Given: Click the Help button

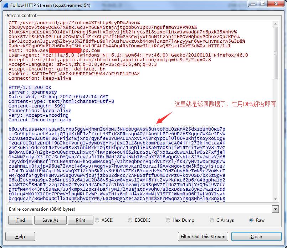Looking at the screenshot, I should click(x=20, y=237).
